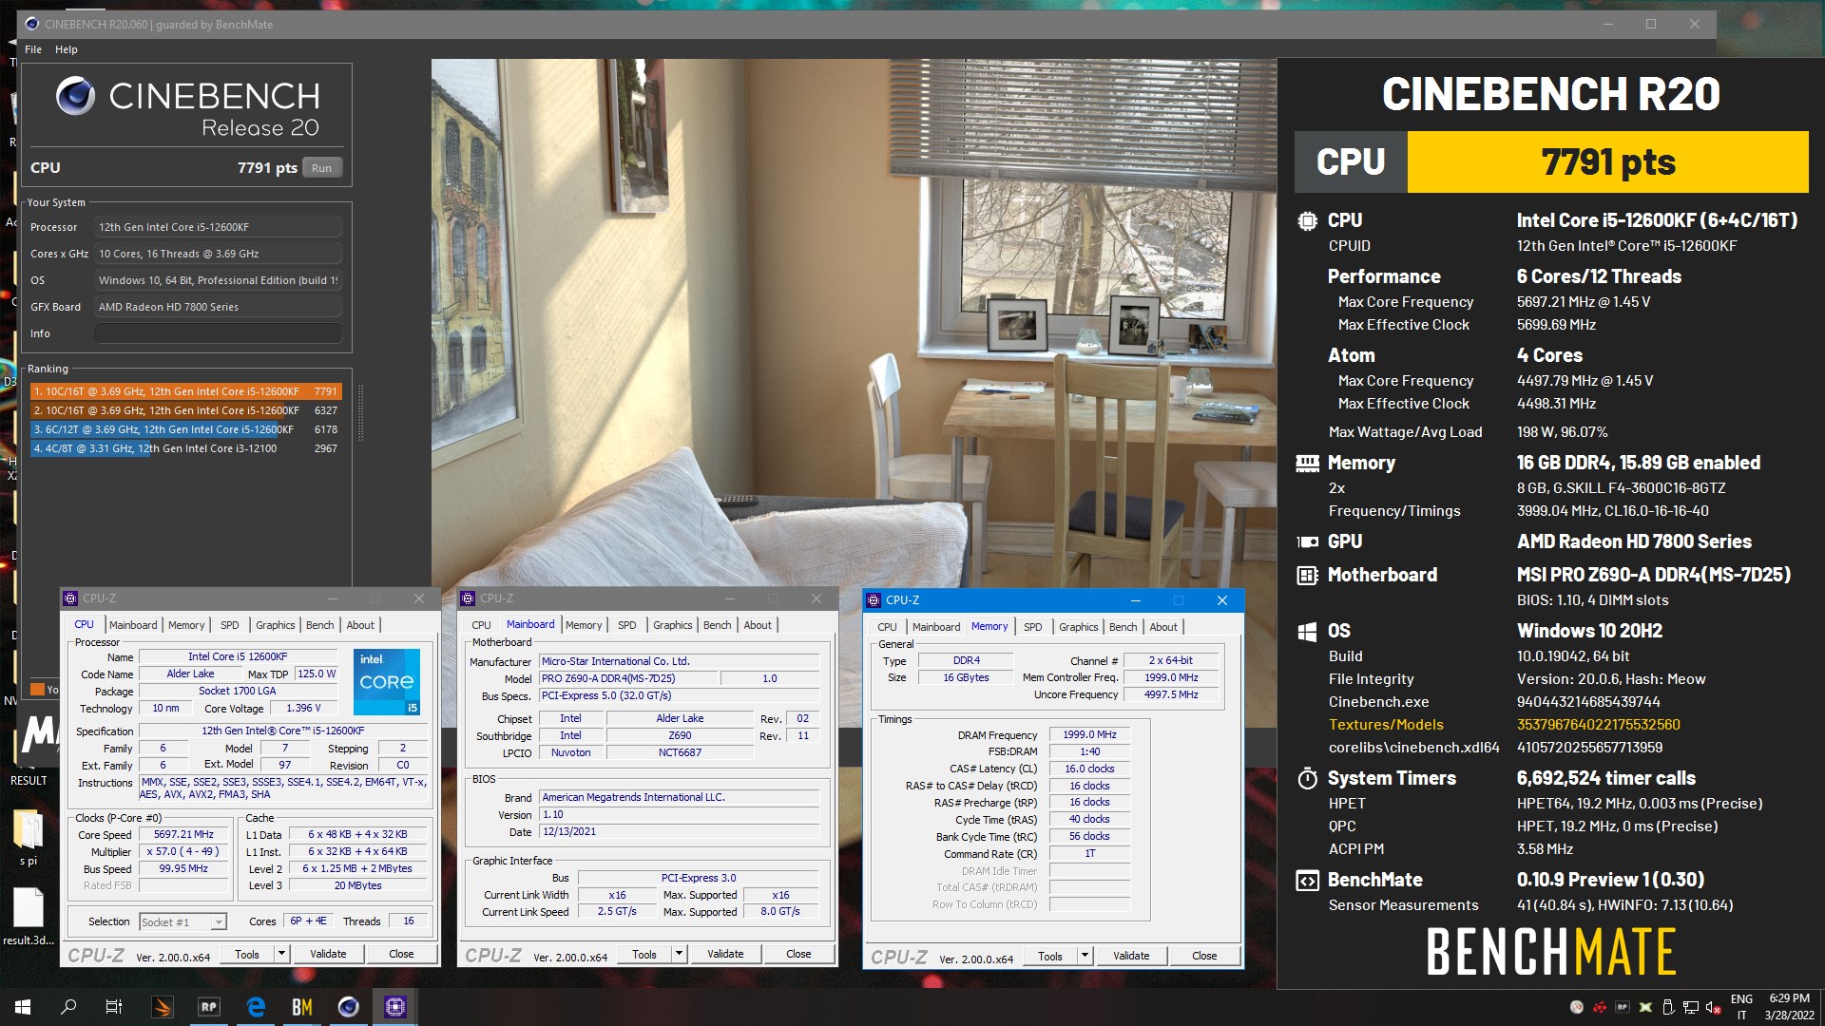Expand Tools arrow in CPU-Z Memory window

pyautogui.click(x=1085, y=956)
